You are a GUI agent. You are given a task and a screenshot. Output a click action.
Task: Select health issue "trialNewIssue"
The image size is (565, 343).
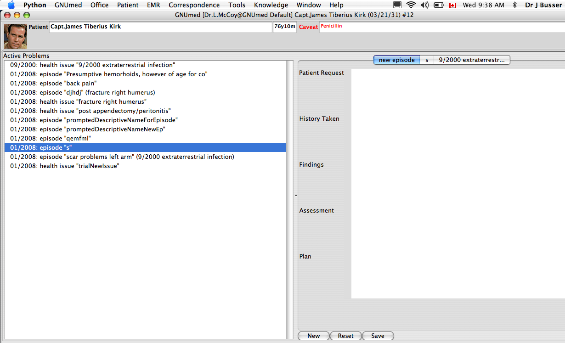coord(145,166)
